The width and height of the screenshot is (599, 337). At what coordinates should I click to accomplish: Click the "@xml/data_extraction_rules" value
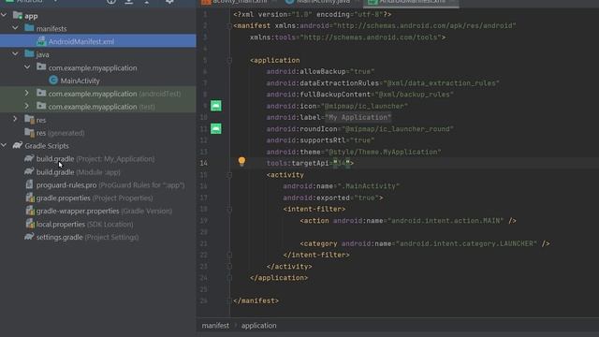point(441,83)
